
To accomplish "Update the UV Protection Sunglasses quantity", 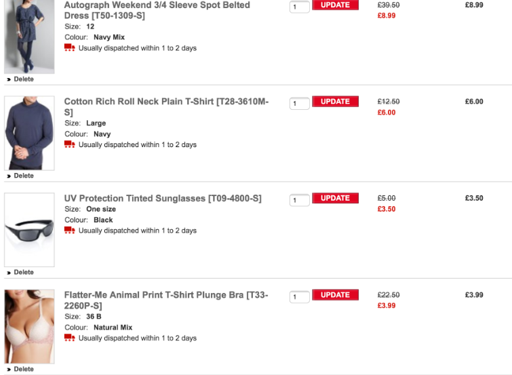I will click(335, 198).
